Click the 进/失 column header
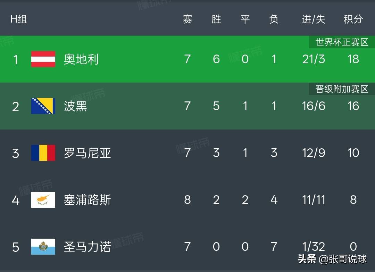The height and width of the screenshot is (272, 375). point(313,19)
